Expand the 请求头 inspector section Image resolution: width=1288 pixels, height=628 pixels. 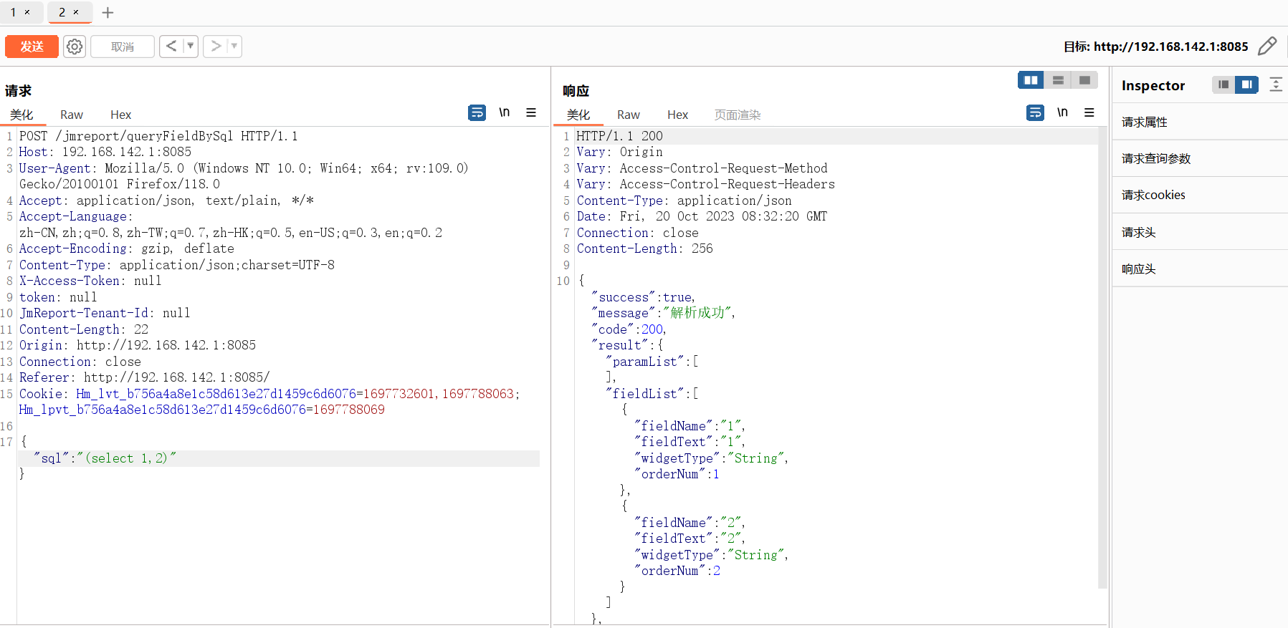coord(1200,232)
